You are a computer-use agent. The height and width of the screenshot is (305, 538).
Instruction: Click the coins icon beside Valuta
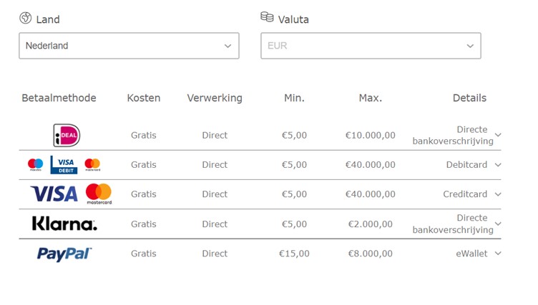[x=267, y=17]
